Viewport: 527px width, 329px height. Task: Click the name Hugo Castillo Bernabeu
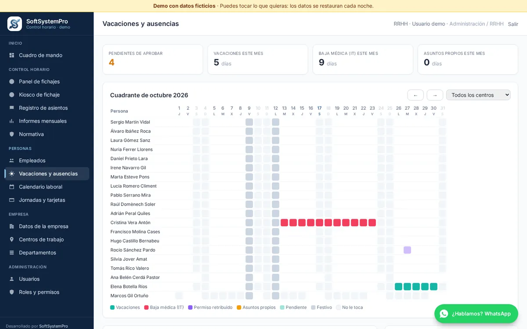tap(135, 241)
